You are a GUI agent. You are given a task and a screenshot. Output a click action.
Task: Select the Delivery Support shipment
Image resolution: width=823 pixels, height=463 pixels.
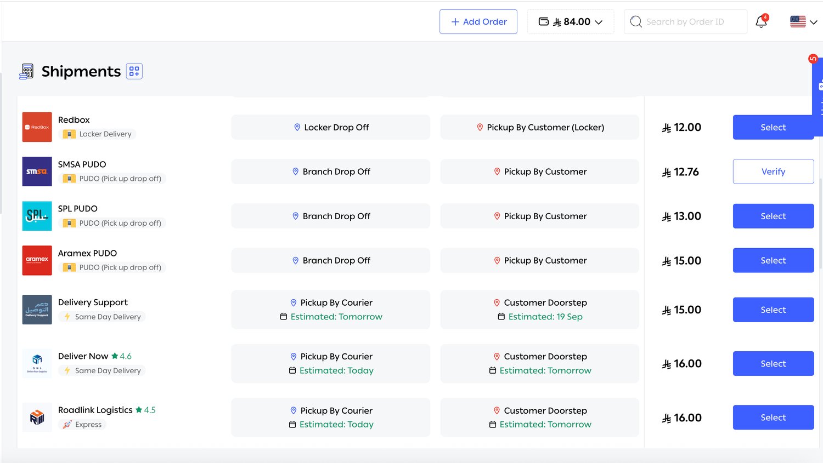(773, 310)
